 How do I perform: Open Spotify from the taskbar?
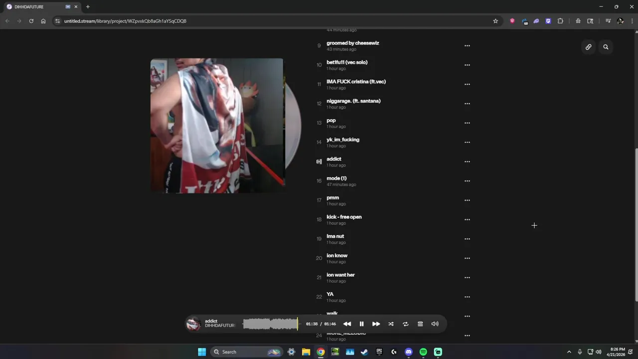point(423,352)
